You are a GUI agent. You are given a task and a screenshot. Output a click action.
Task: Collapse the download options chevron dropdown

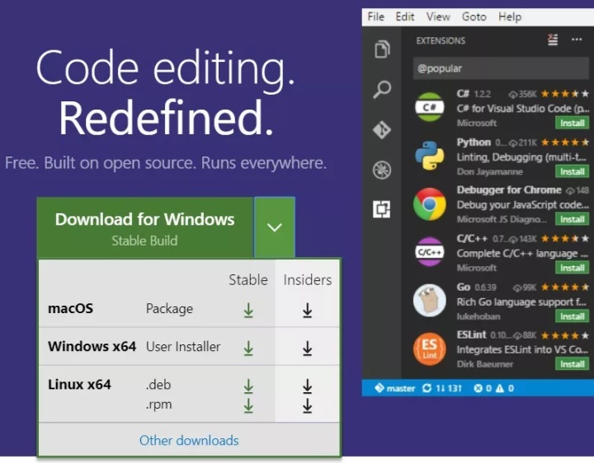[x=275, y=227]
